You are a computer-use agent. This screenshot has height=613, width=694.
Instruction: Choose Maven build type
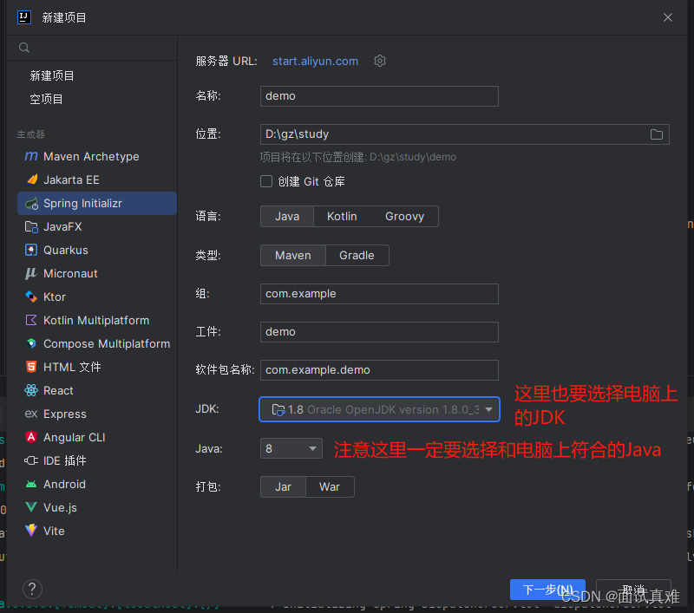pos(293,255)
